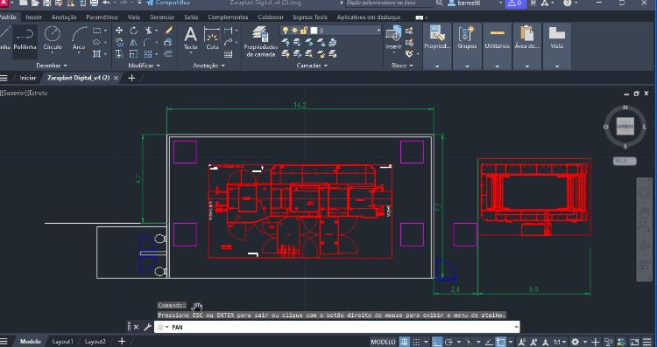
Task: Toggle MODELO space button in status bar
Action: 384,342
